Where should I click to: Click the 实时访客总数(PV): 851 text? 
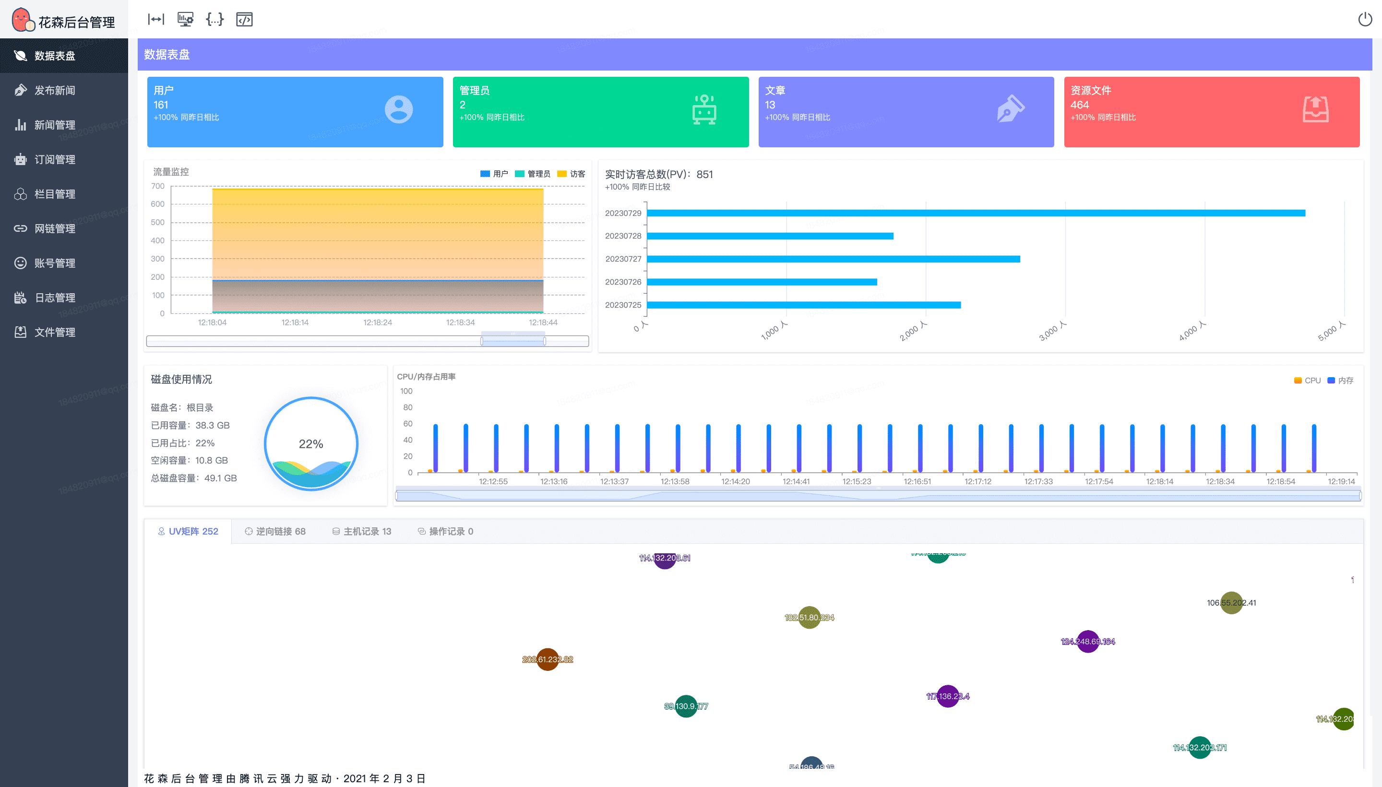[659, 175]
